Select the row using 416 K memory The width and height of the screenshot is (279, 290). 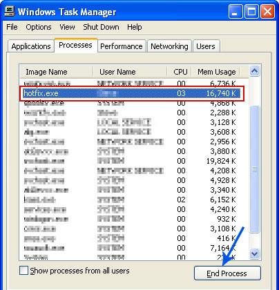pos(130,238)
